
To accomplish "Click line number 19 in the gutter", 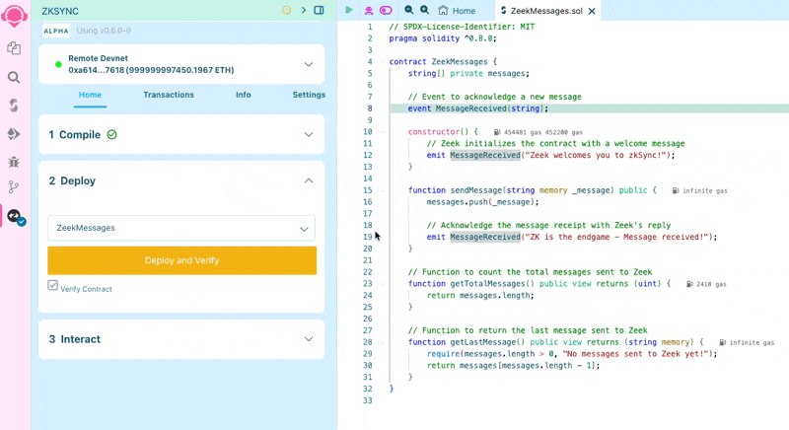I will [367, 237].
